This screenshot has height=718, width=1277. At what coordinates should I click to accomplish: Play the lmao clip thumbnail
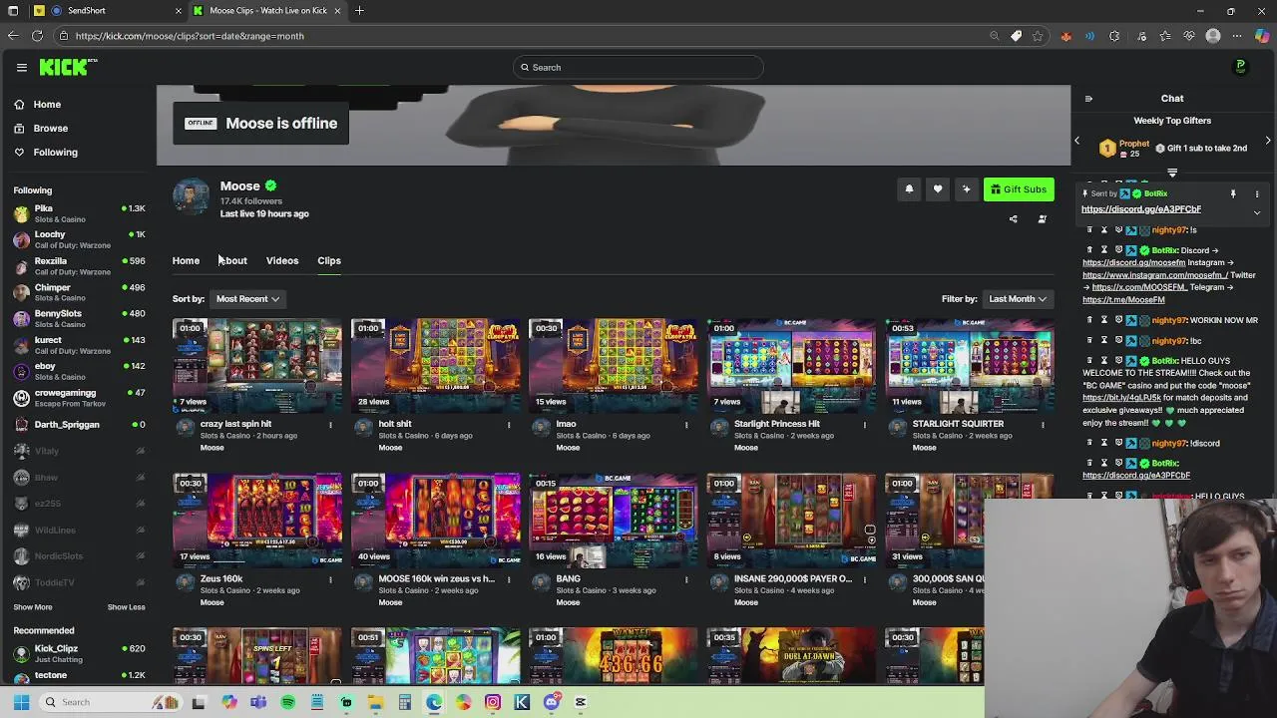[x=614, y=365]
